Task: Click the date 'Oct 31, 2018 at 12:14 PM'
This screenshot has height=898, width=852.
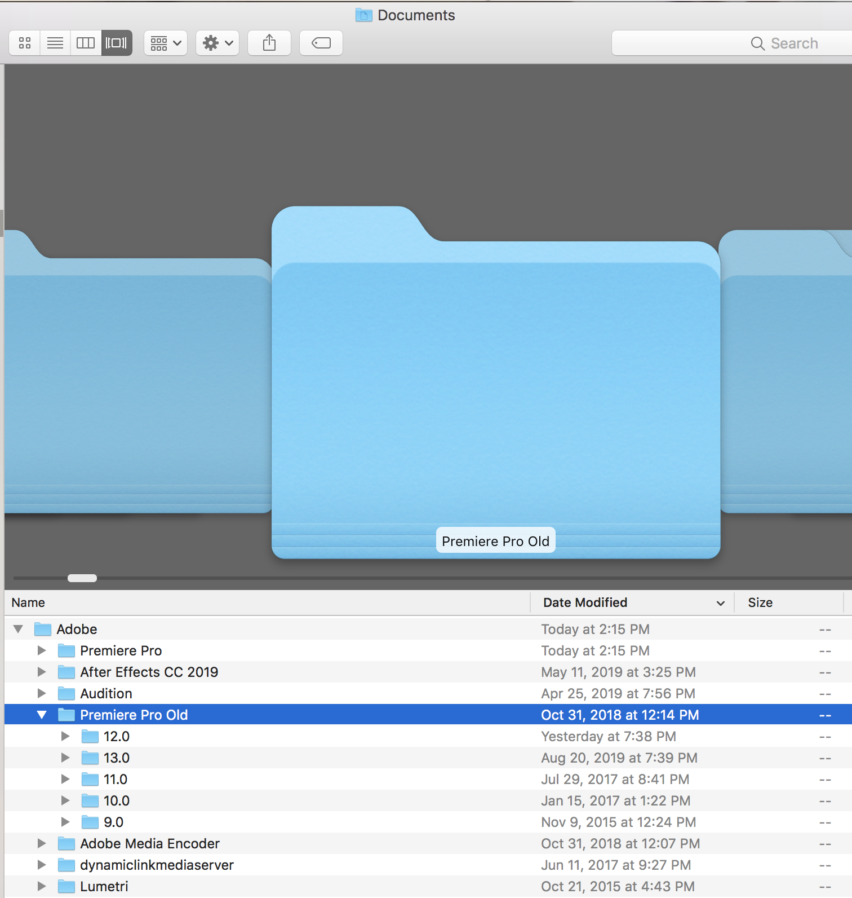Action: click(x=620, y=715)
